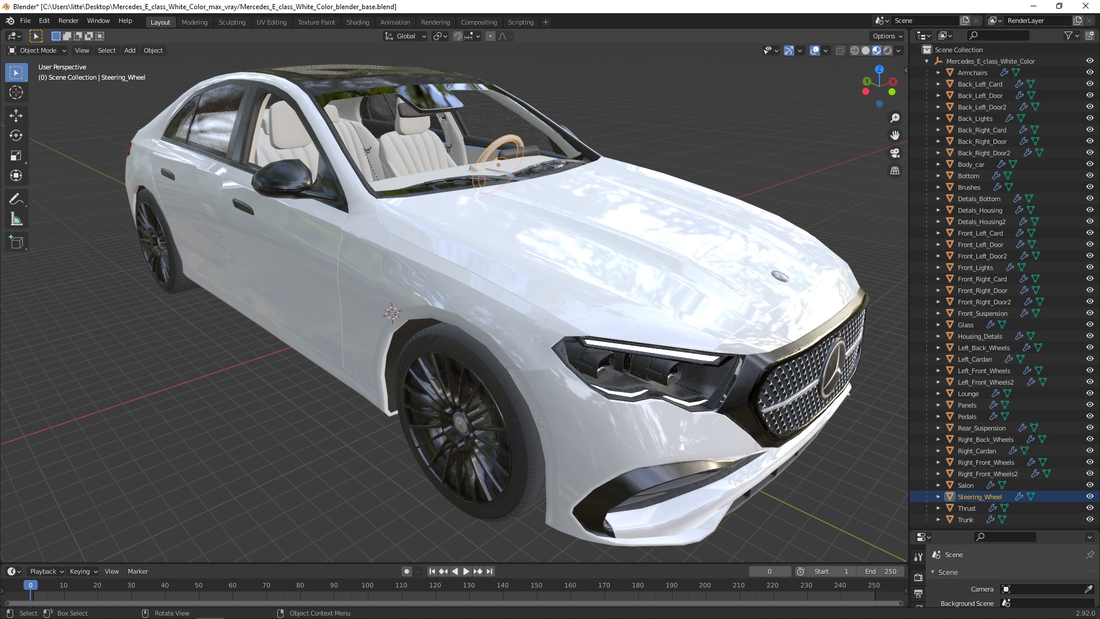Switch to the UV Editing workspace tab
The width and height of the screenshot is (1100, 619).
point(272,22)
